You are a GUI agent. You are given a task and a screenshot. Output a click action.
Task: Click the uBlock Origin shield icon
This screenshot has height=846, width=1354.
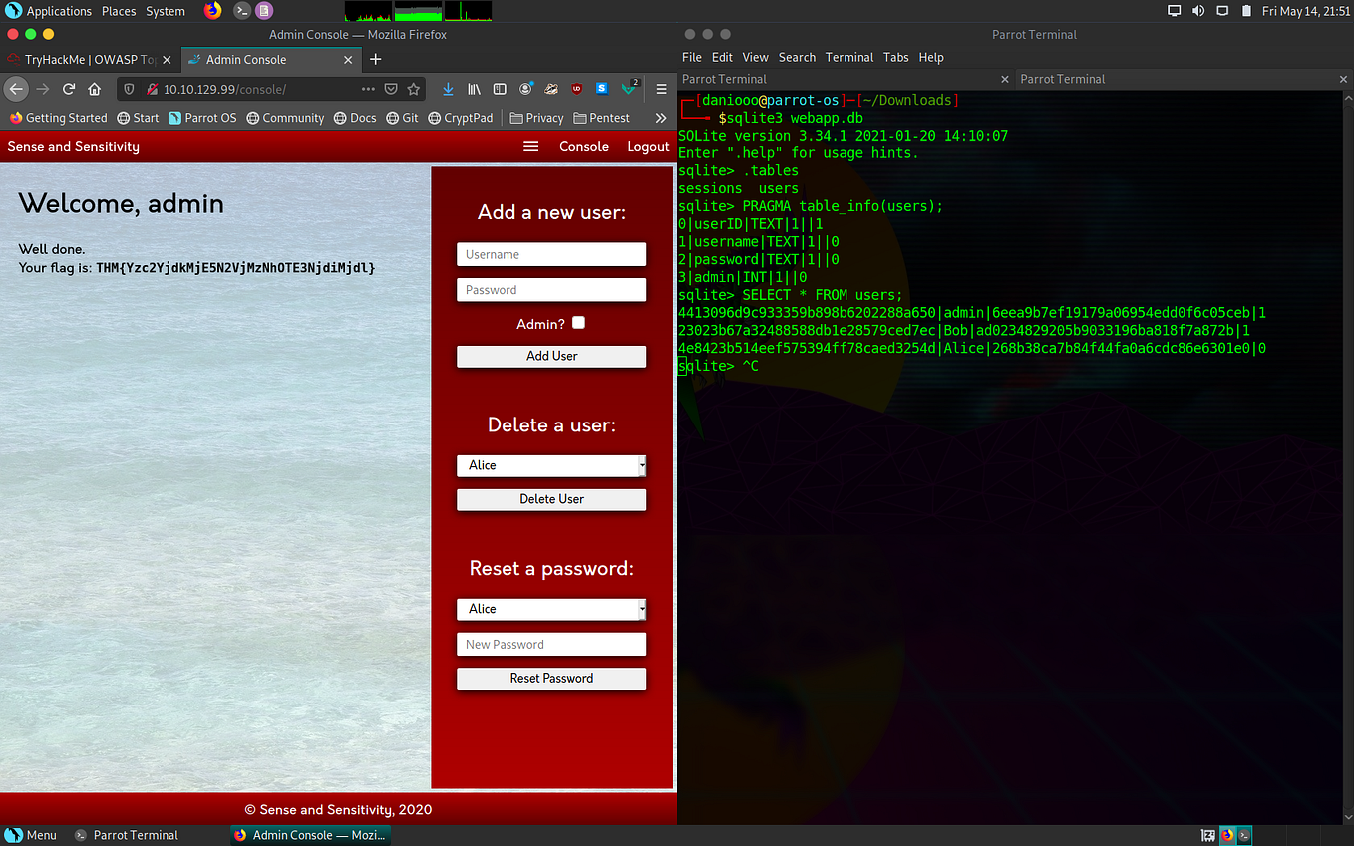pos(575,89)
